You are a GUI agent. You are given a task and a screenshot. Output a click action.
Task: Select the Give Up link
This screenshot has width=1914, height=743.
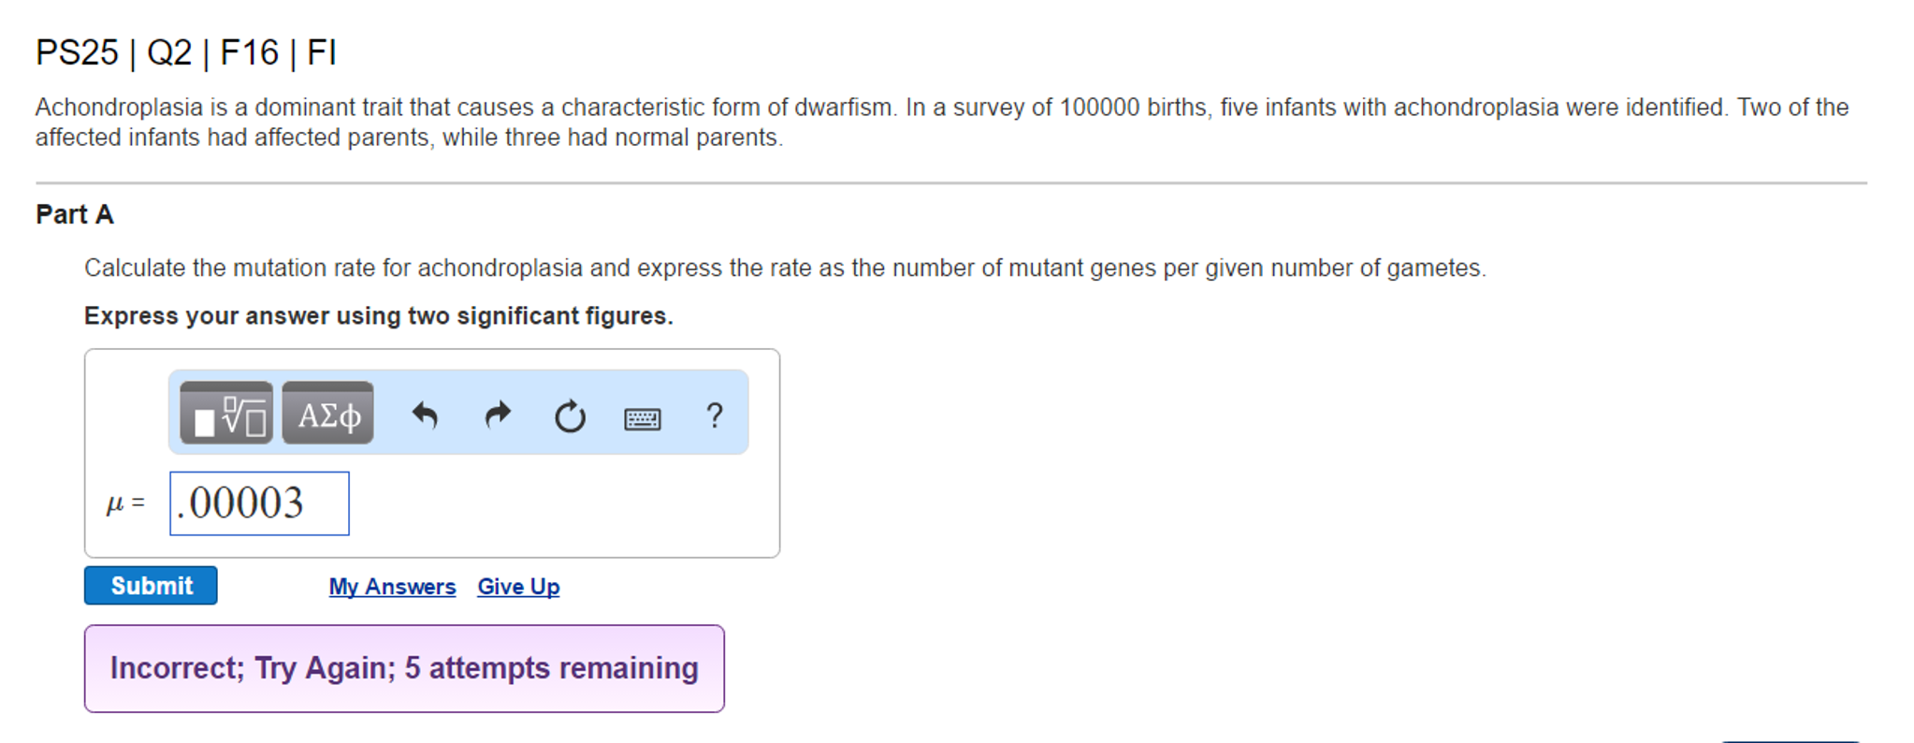click(518, 587)
